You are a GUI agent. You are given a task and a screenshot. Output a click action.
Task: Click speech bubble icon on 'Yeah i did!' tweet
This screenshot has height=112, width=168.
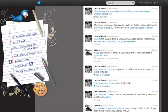(x=94, y=86)
